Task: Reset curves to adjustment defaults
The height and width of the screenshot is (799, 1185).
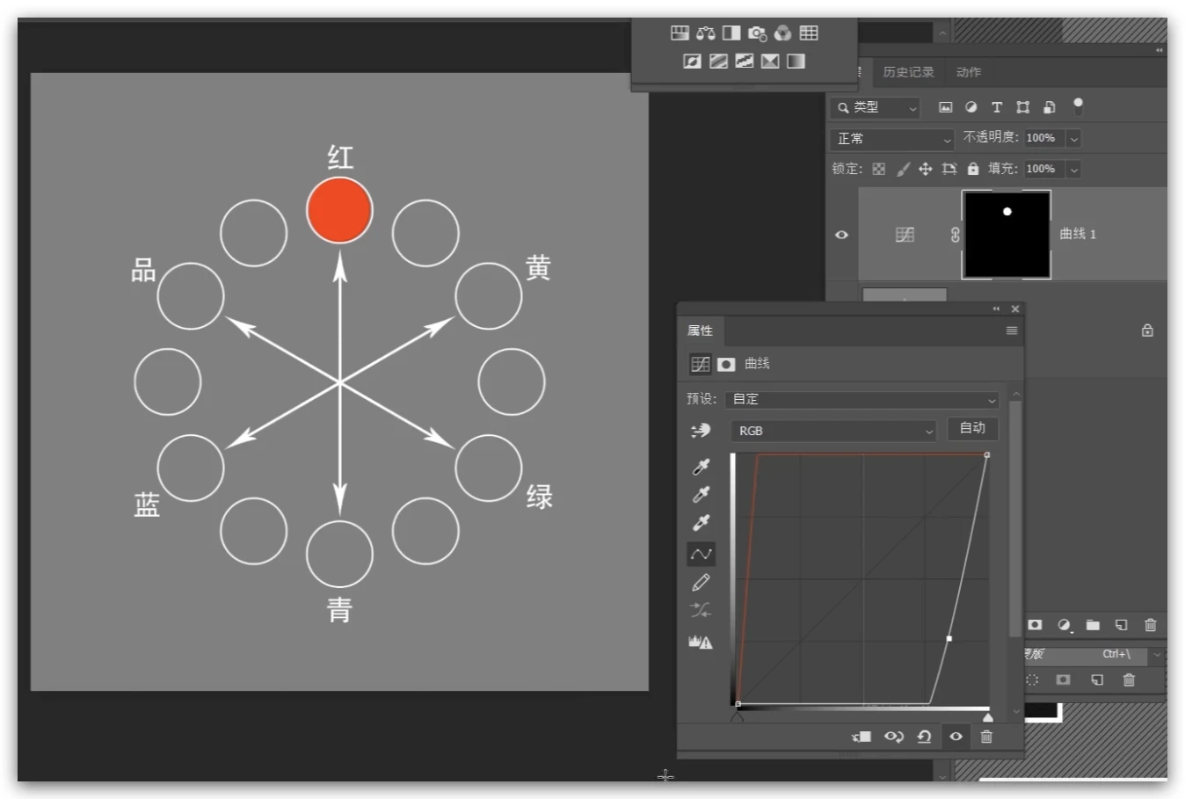Action: coord(924,737)
